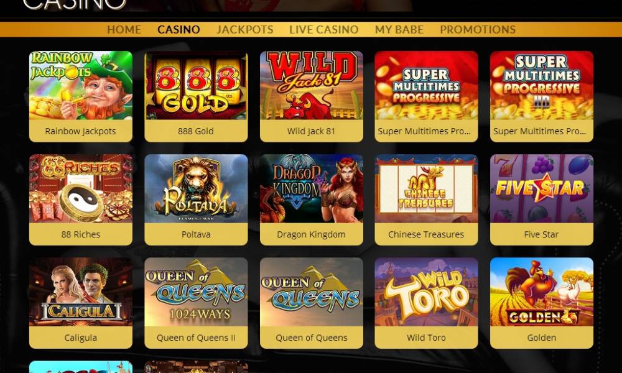Viewport: 622px width, 373px height.
Task: Open the Poltava lion game tile
Action: point(196,189)
